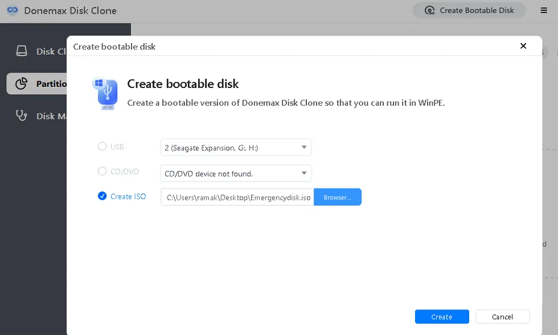Click the dialog title bar text
Image resolution: width=558 pixels, height=335 pixels.
(114, 47)
